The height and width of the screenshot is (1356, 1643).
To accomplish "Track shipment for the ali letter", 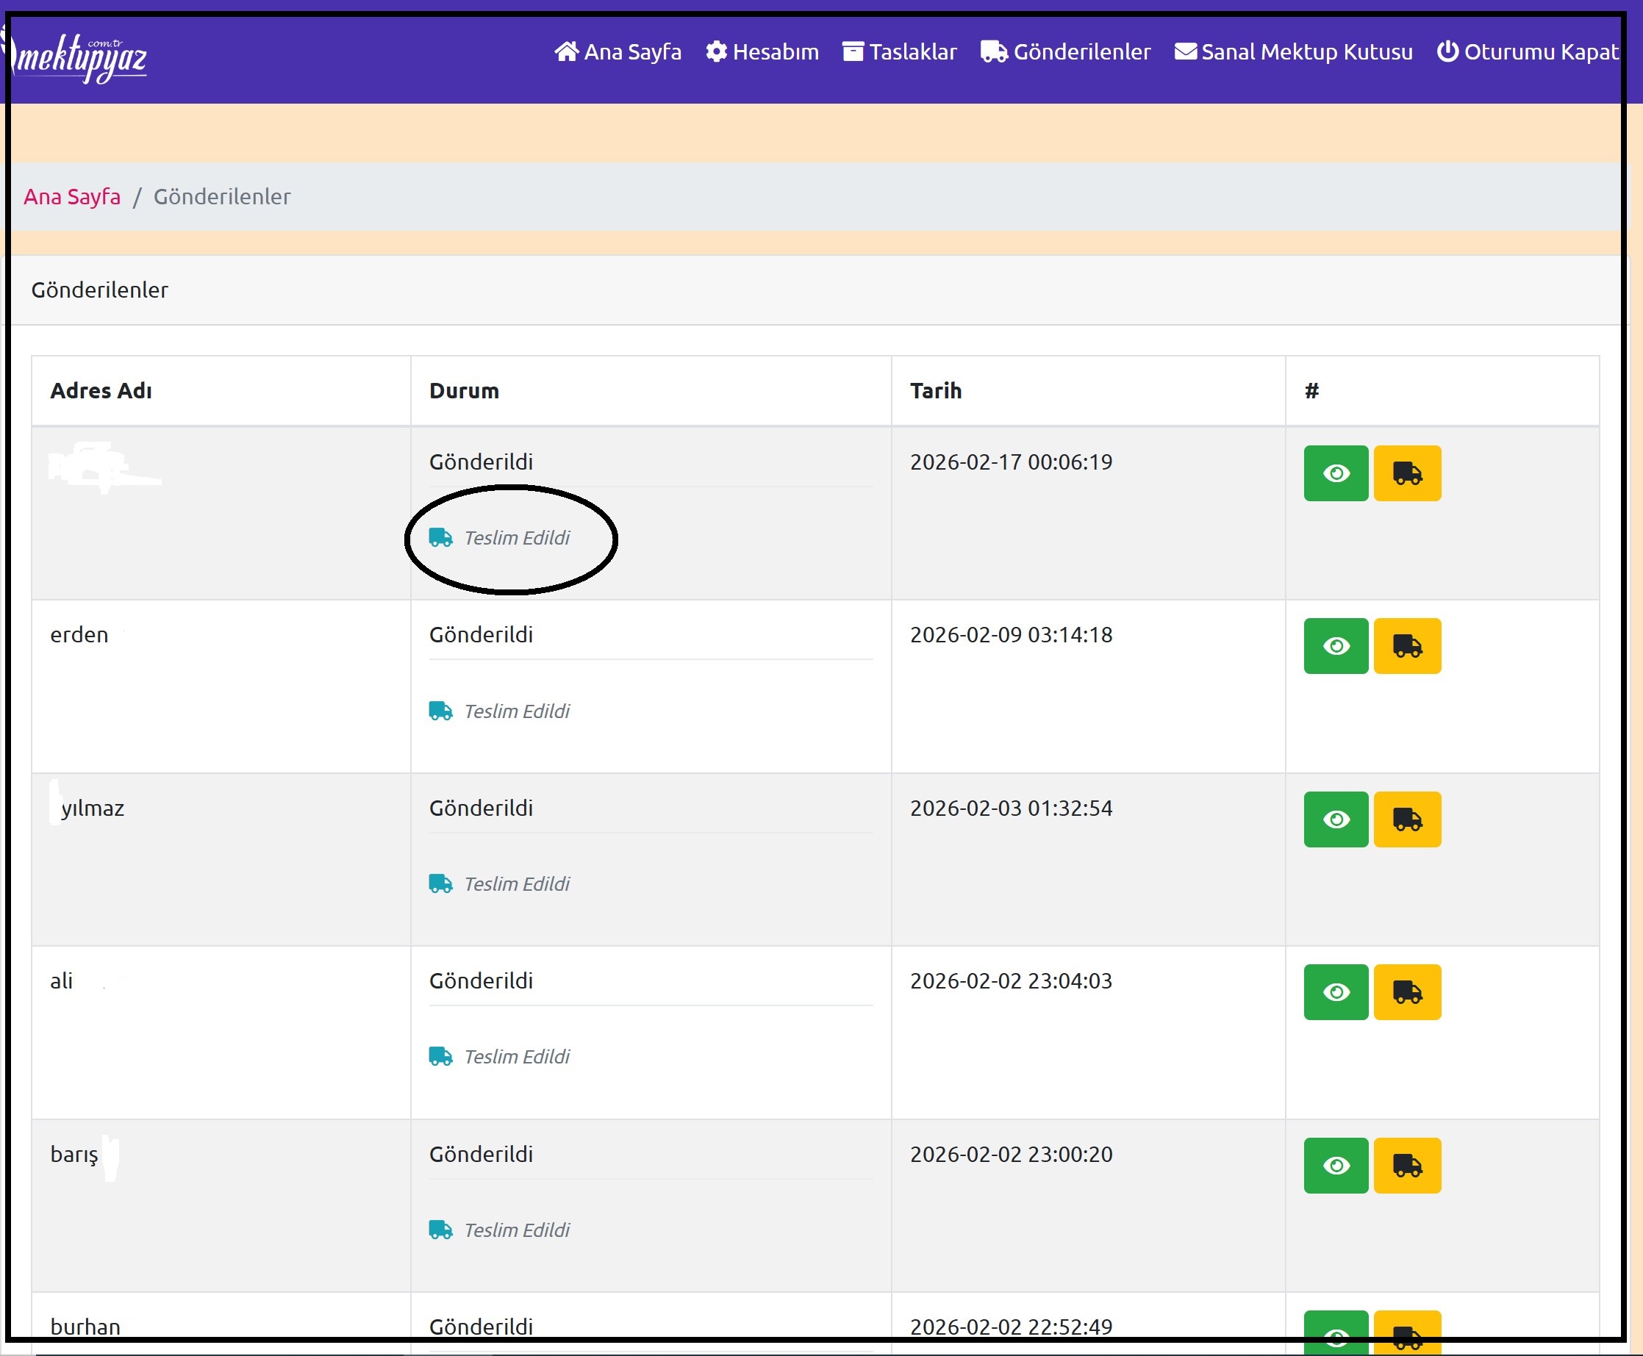I will click(1406, 992).
